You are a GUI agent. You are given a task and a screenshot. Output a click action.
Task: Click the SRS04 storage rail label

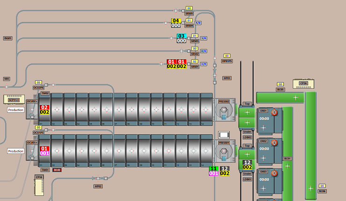coord(189,26)
